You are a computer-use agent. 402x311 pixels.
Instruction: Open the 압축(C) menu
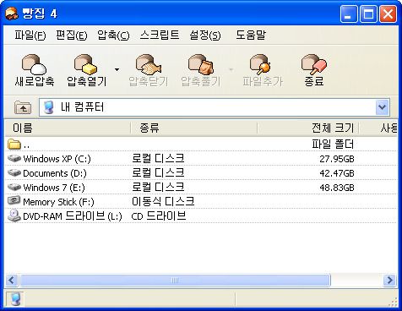[113, 35]
